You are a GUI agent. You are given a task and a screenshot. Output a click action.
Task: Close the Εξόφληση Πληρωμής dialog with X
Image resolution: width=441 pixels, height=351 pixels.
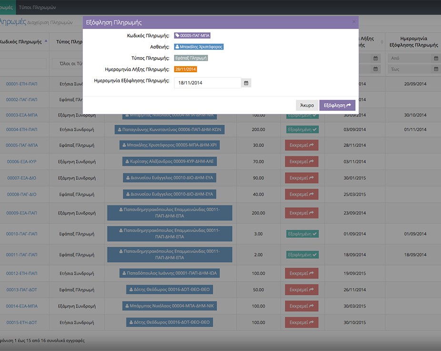point(354,22)
